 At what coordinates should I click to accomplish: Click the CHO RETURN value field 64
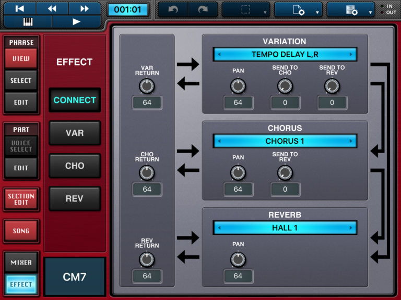(147, 189)
